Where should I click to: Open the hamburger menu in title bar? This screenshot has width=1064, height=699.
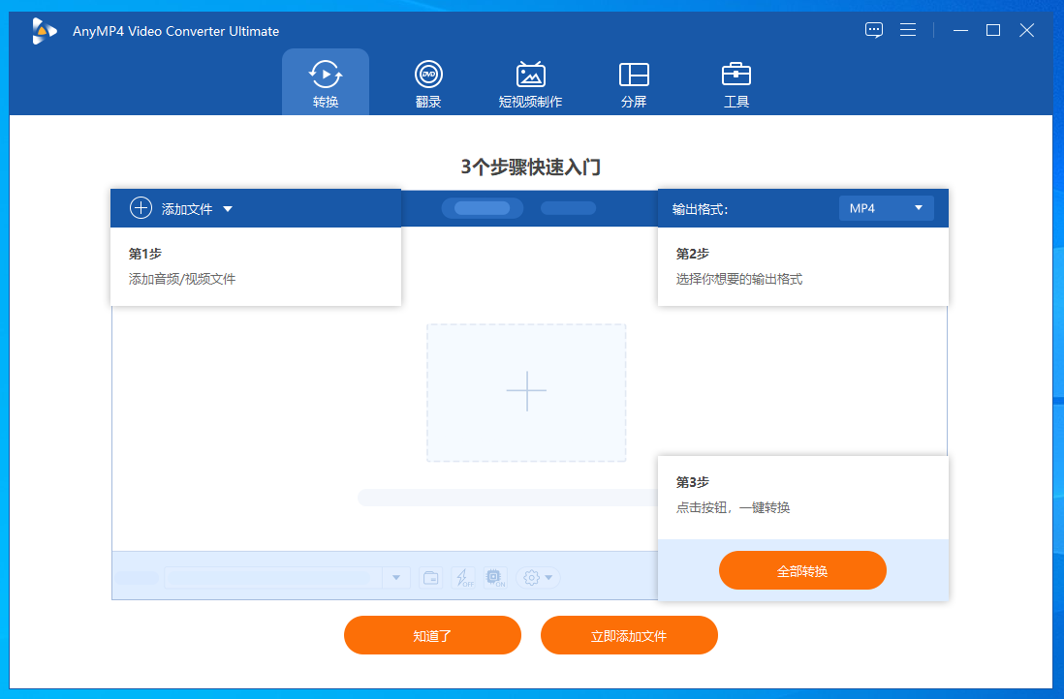tap(908, 30)
